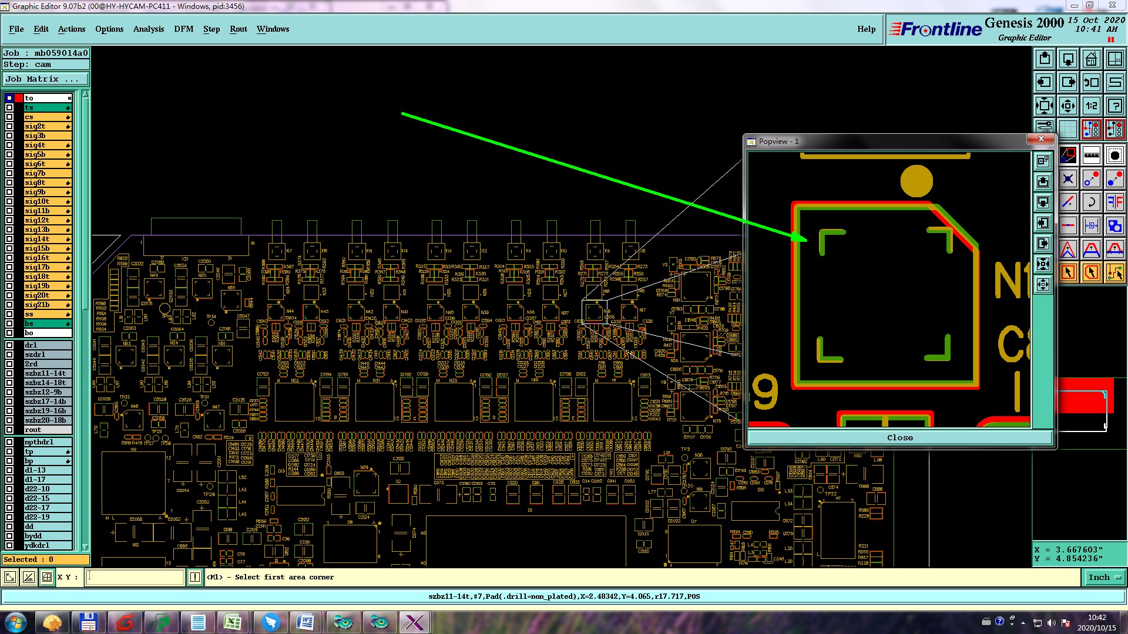Click the rotate arrow tool icon

click(x=1091, y=203)
